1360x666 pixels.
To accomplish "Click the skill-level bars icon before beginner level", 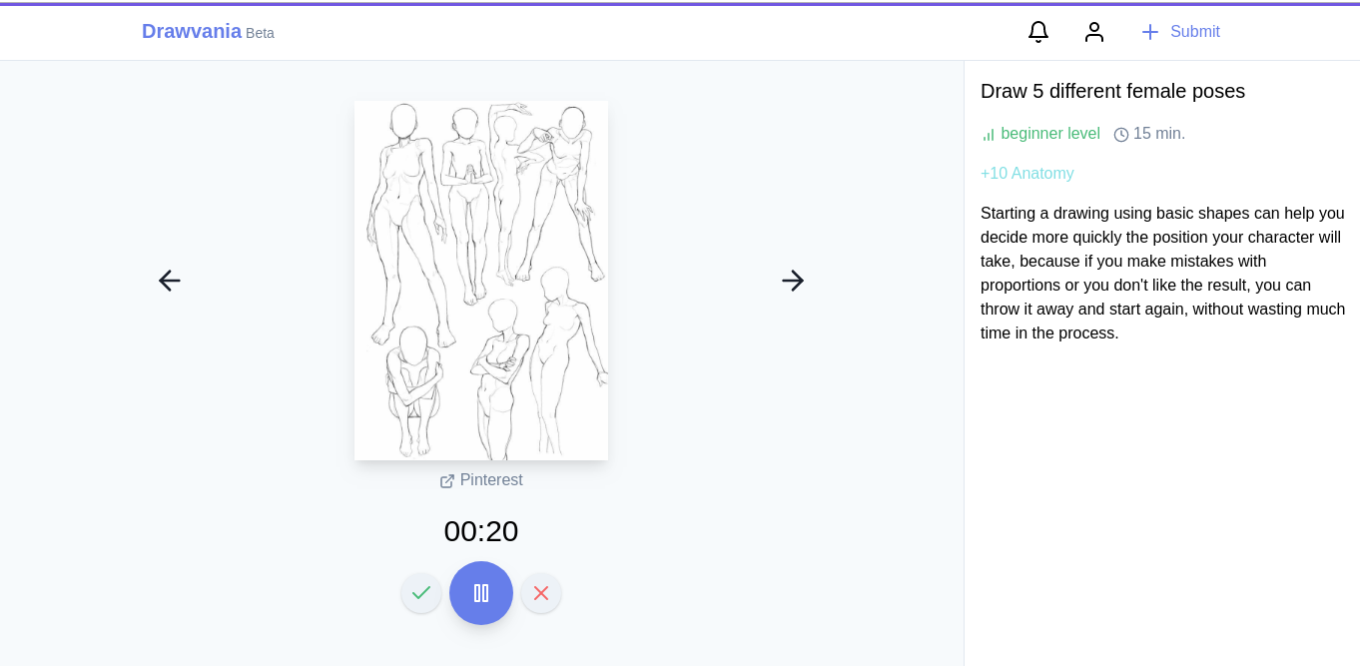I will click(988, 133).
